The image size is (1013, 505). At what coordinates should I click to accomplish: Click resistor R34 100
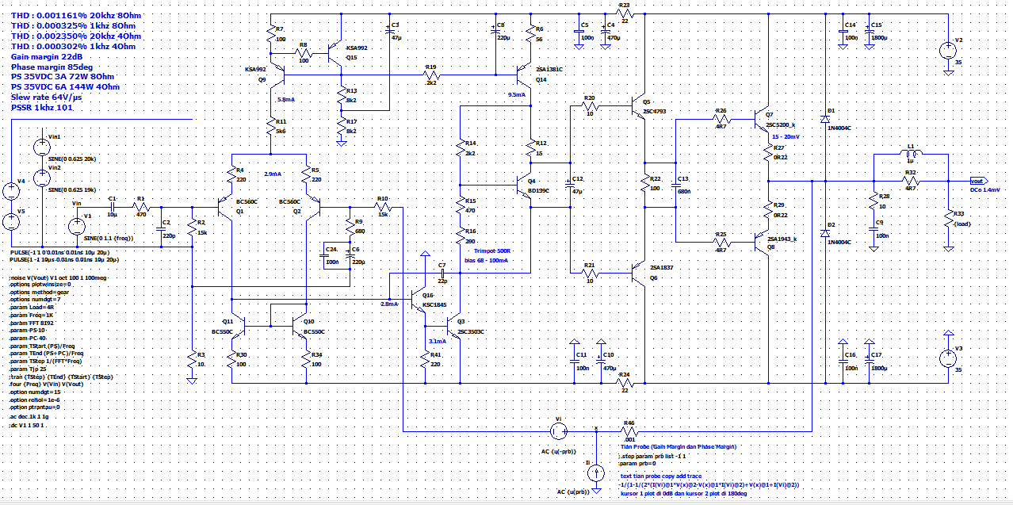tap(307, 359)
